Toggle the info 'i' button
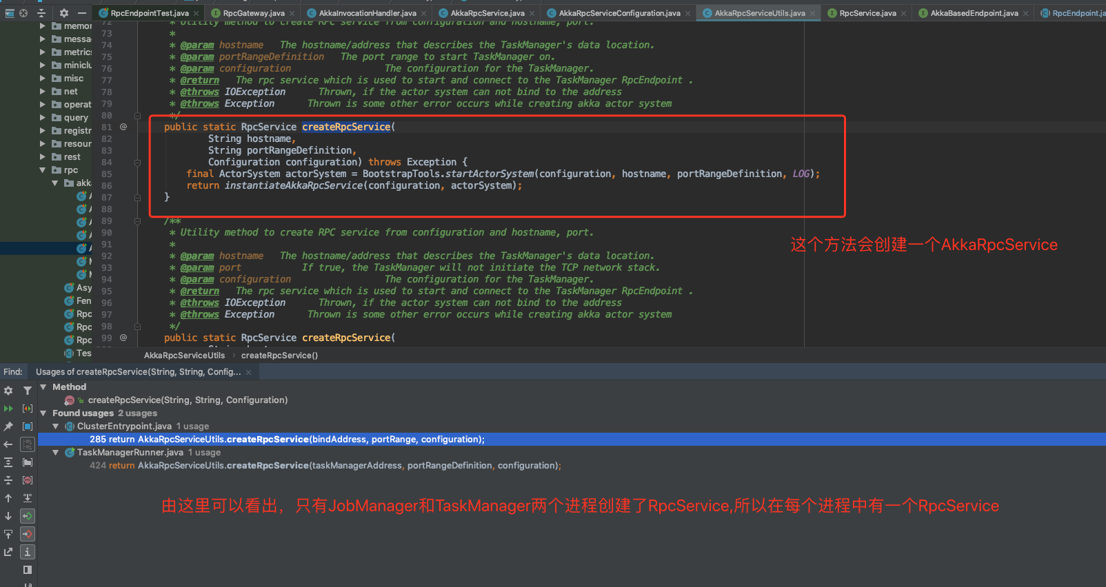Image resolution: width=1106 pixels, height=587 pixels. [x=28, y=552]
